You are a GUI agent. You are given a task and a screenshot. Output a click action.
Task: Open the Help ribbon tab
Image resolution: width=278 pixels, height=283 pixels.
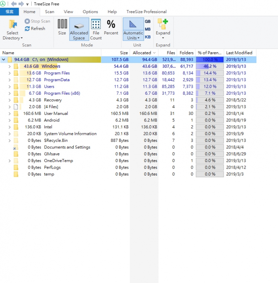point(112,12)
